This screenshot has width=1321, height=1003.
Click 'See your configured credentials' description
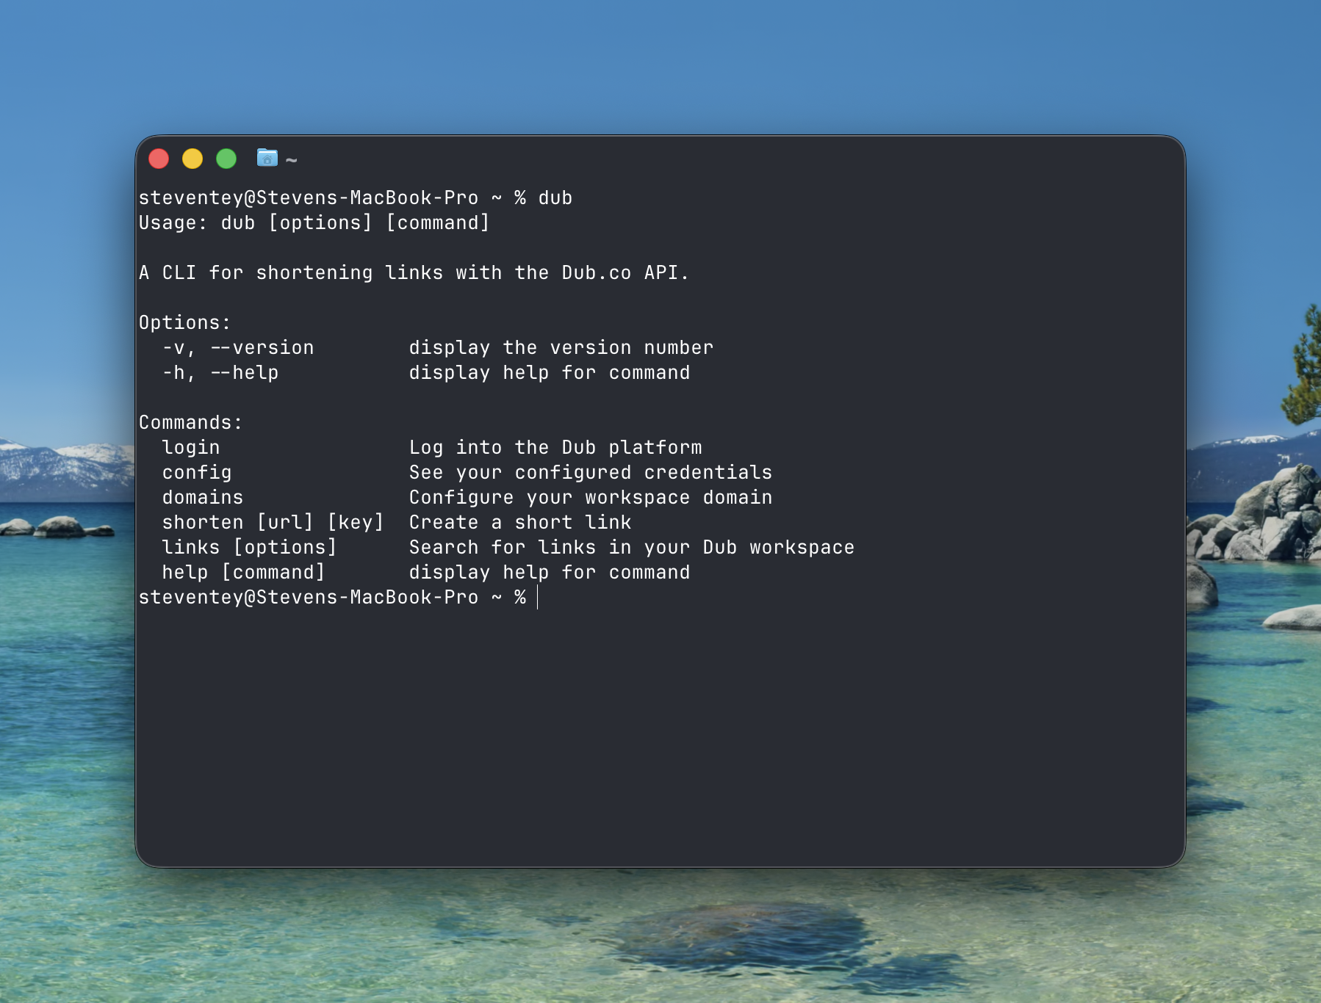[x=591, y=473]
